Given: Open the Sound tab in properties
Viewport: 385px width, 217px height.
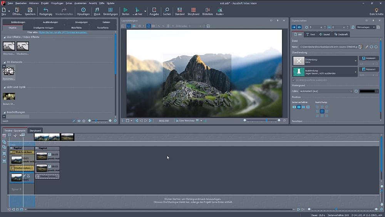Looking at the screenshot, I should pos(324,34).
